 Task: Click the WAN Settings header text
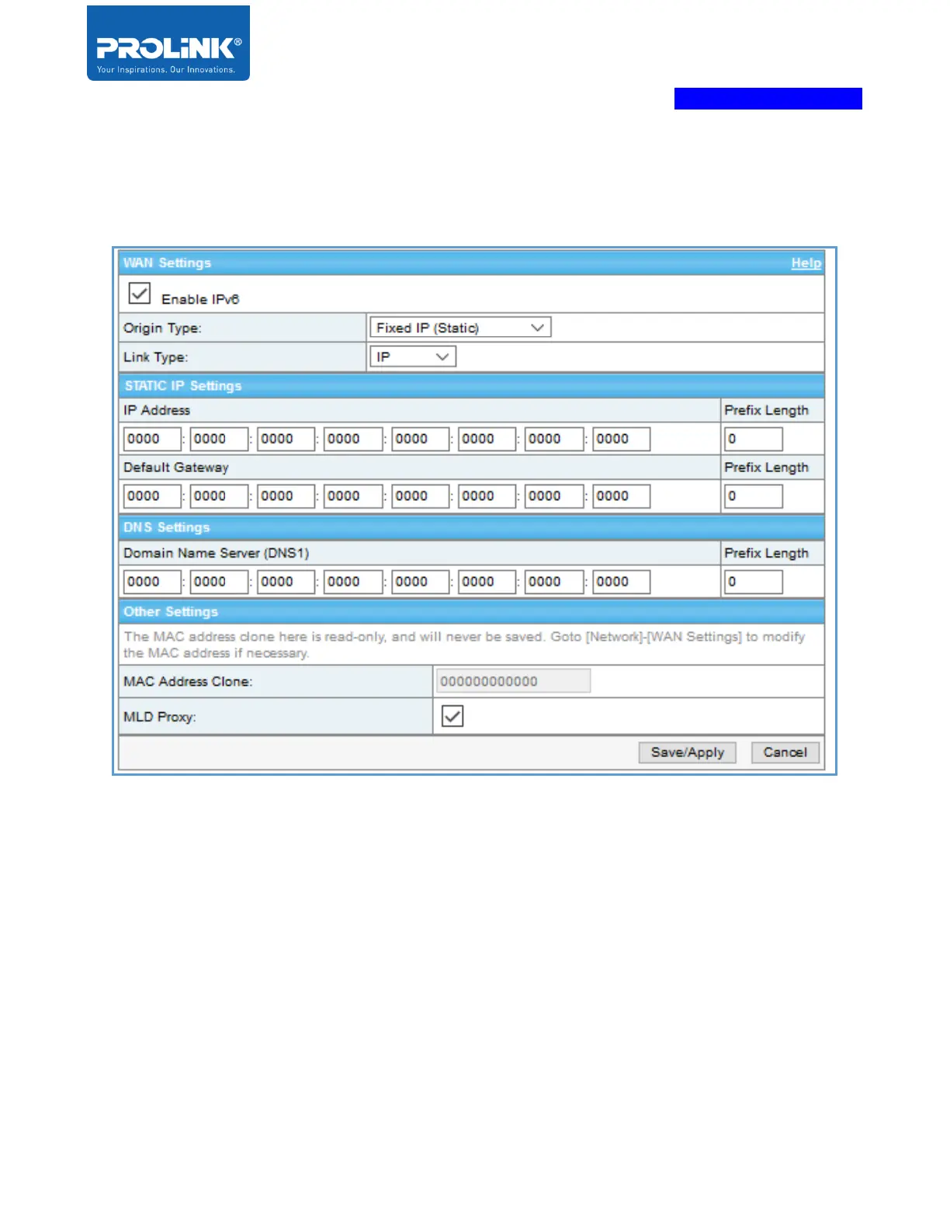pyautogui.click(x=167, y=263)
